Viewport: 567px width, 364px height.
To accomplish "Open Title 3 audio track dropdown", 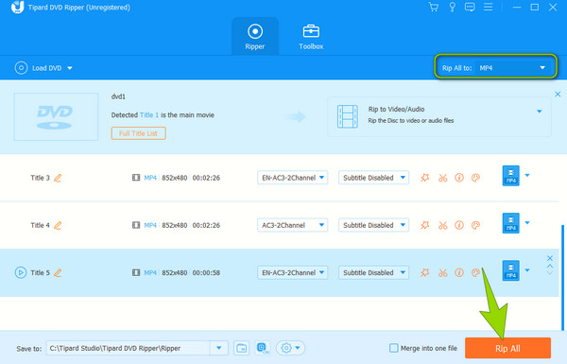I will click(x=293, y=178).
